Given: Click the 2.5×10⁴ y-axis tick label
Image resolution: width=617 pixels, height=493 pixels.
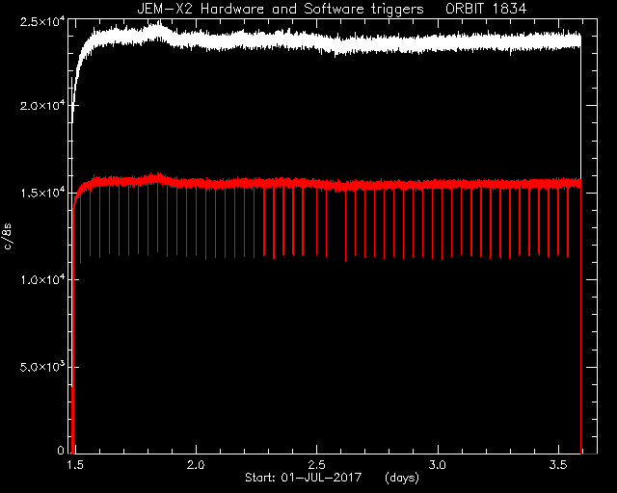Looking at the screenshot, I should pyautogui.click(x=41, y=21).
